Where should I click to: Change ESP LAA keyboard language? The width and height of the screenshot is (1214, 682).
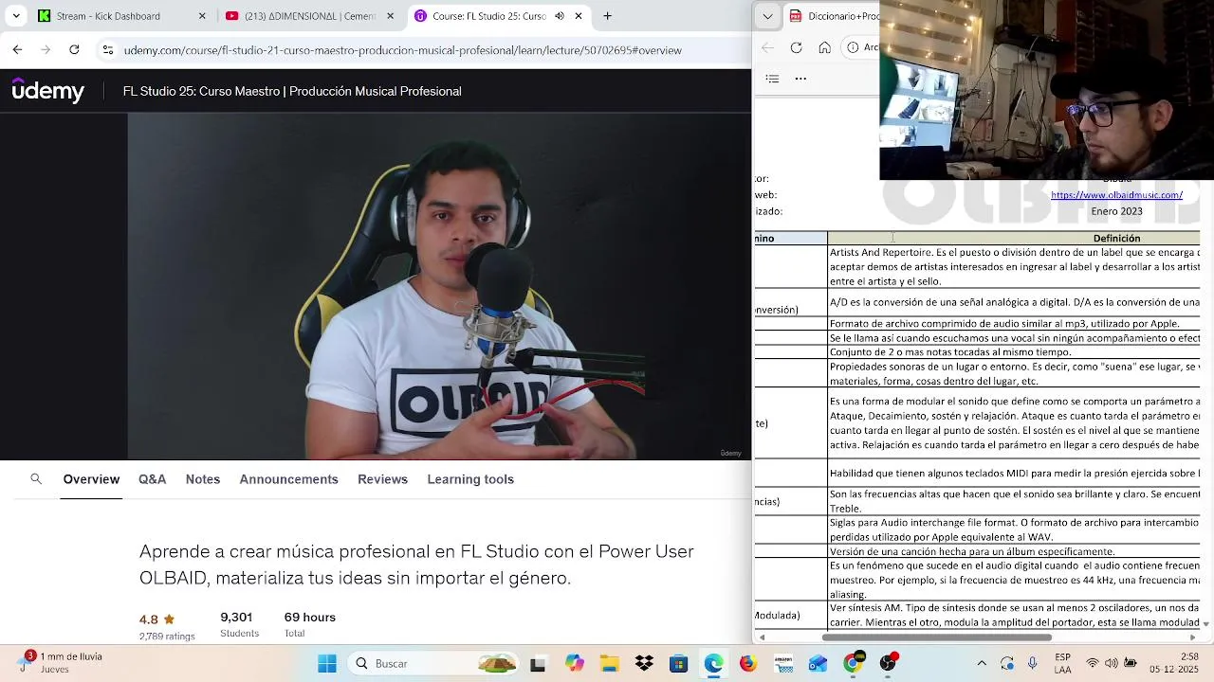[1062, 664]
